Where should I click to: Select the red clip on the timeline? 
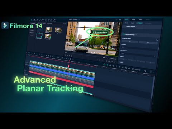click(61, 79)
